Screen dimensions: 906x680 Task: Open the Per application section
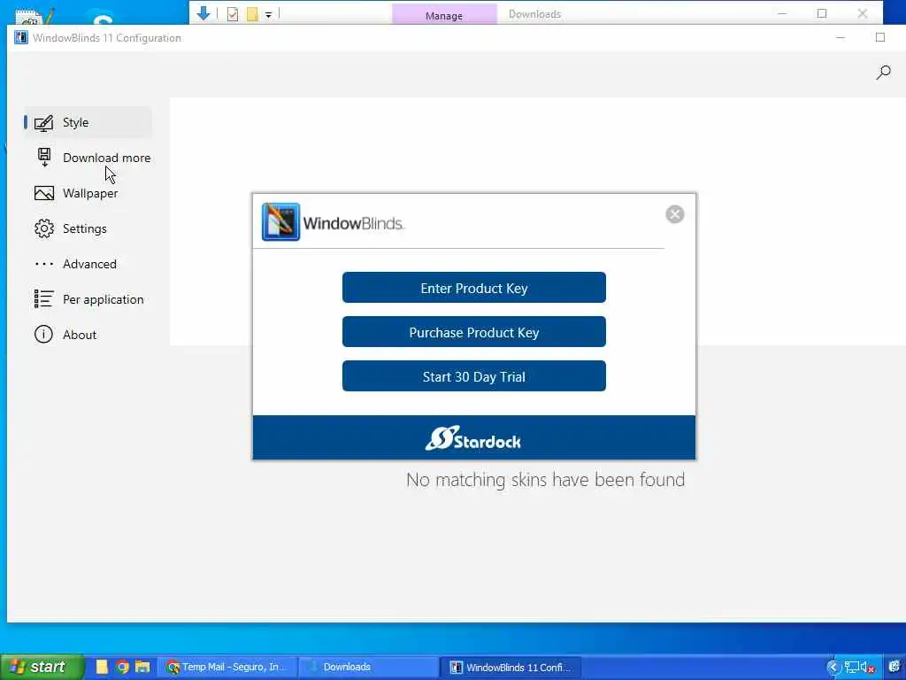coord(88,299)
